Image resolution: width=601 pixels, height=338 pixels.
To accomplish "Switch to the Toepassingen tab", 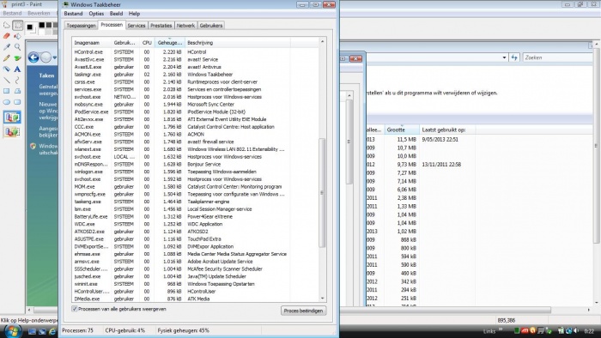I will (x=81, y=26).
